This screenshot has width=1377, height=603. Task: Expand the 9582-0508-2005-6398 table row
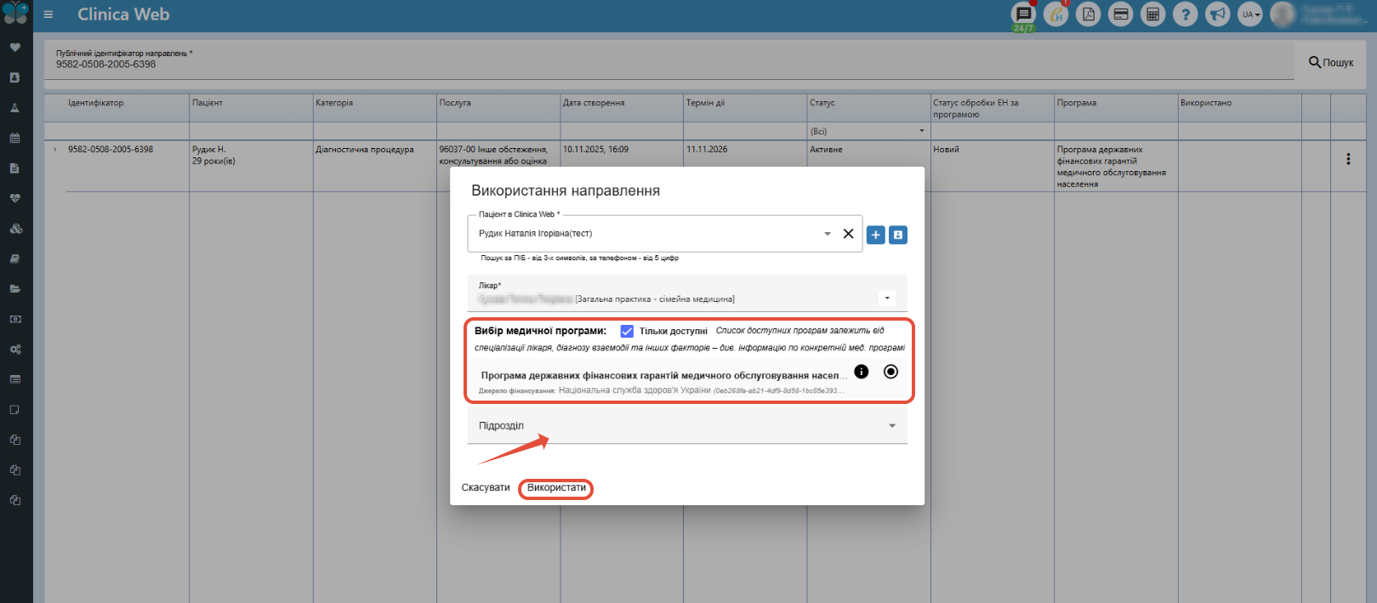(55, 150)
